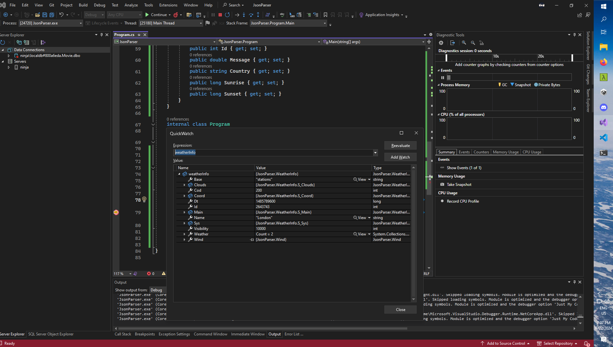
Task: Toggle bookmark on current line icon
Action: point(325,15)
